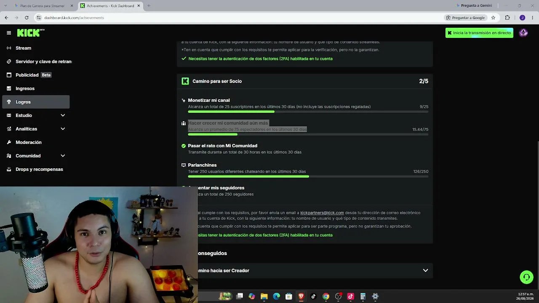
Task: Select the Achievements - Kick Dashboard tab
Action: pyautogui.click(x=110, y=6)
